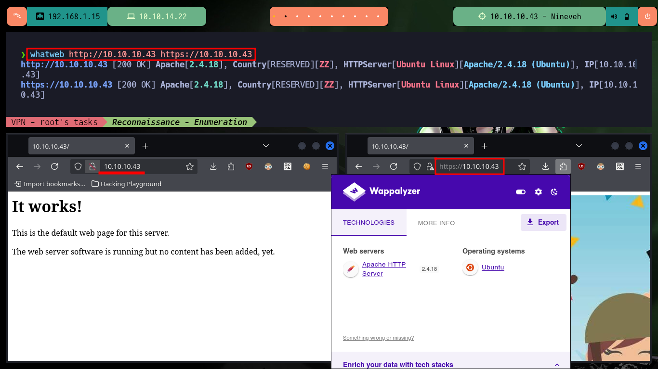Viewport: 658px width, 369px height.
Task: Open the tab list dropdown in left browser
Action: click(265, 146)
